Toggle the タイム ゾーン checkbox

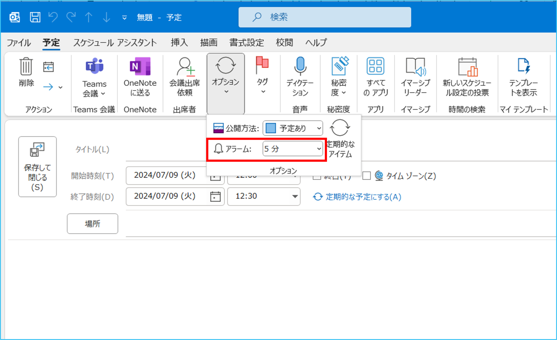(366, 176)
